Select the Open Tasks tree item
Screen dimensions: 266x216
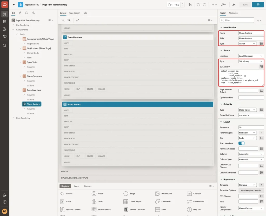pos(32,62)
